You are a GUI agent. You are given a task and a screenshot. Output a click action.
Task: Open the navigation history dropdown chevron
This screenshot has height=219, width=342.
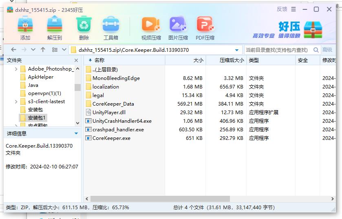(33, 50)
